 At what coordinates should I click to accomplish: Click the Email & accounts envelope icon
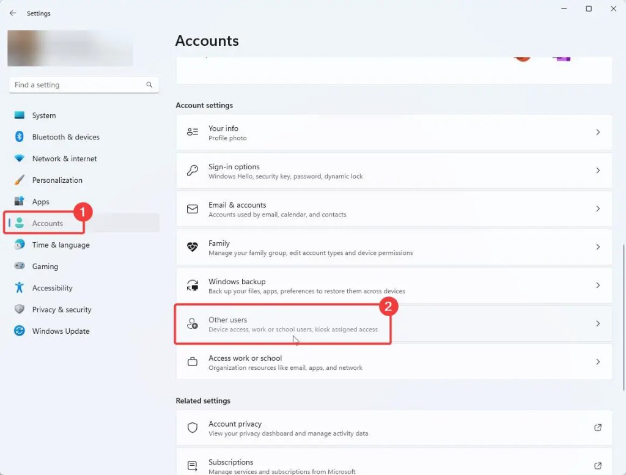point(193,208)
